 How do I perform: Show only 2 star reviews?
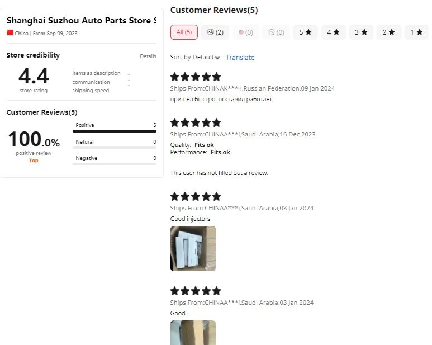click(x=389, y=32)
